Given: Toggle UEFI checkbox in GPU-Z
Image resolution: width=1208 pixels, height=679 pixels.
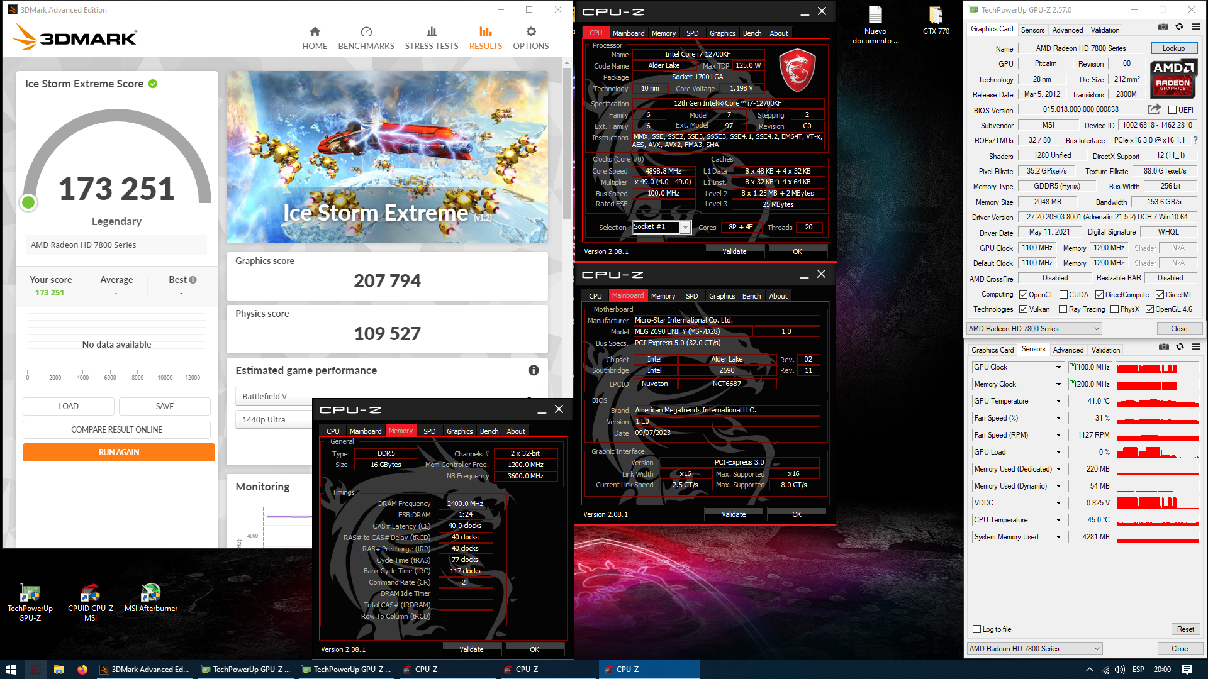Looking at the screenshot, I should click(x=1173, y=110).
